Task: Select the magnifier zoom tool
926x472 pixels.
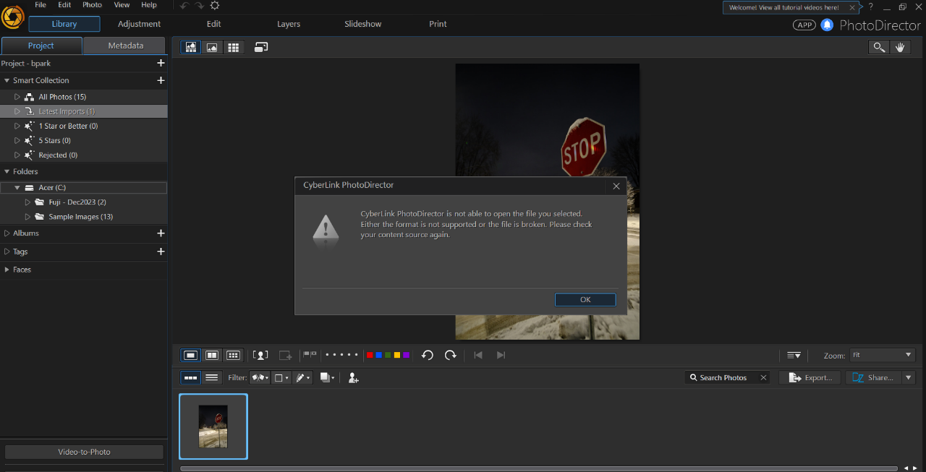Action: [x=879, y=47]
